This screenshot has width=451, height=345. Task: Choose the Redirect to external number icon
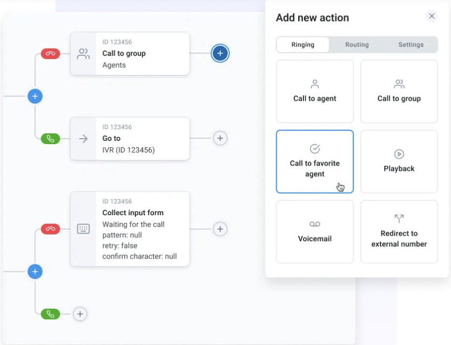399,218
